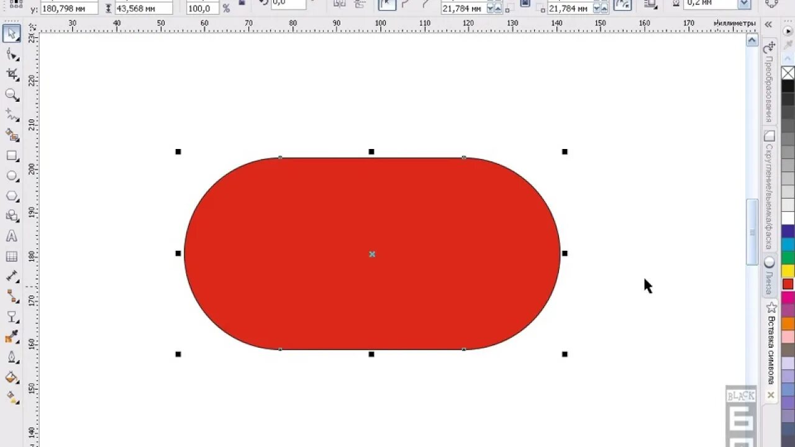795x447 pixels.
Task: Open the Basic Shapes tool
Action: click(12, 216)
